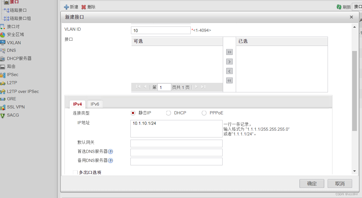Click the green 刷新 refresh icon
The height and width of the screenshot is (198, 362).
(339, 7)
